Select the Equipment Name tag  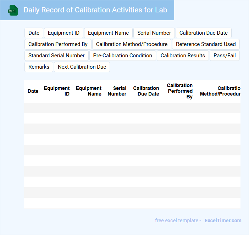108,33
